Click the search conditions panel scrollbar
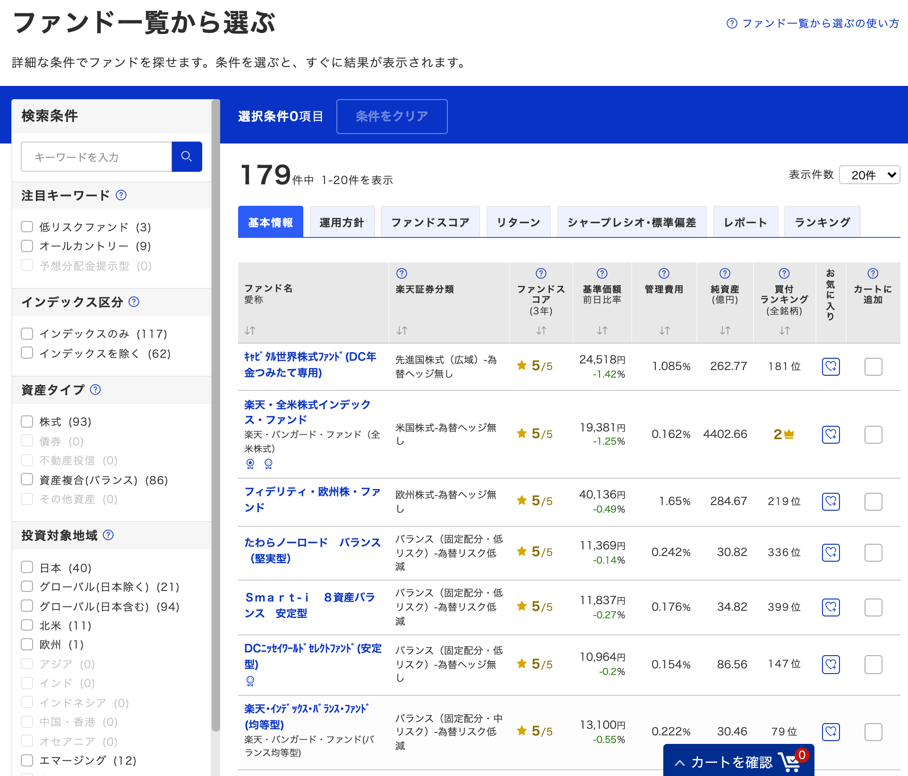Viewport: 908px width, 776px height. click(x=216, y=415)
